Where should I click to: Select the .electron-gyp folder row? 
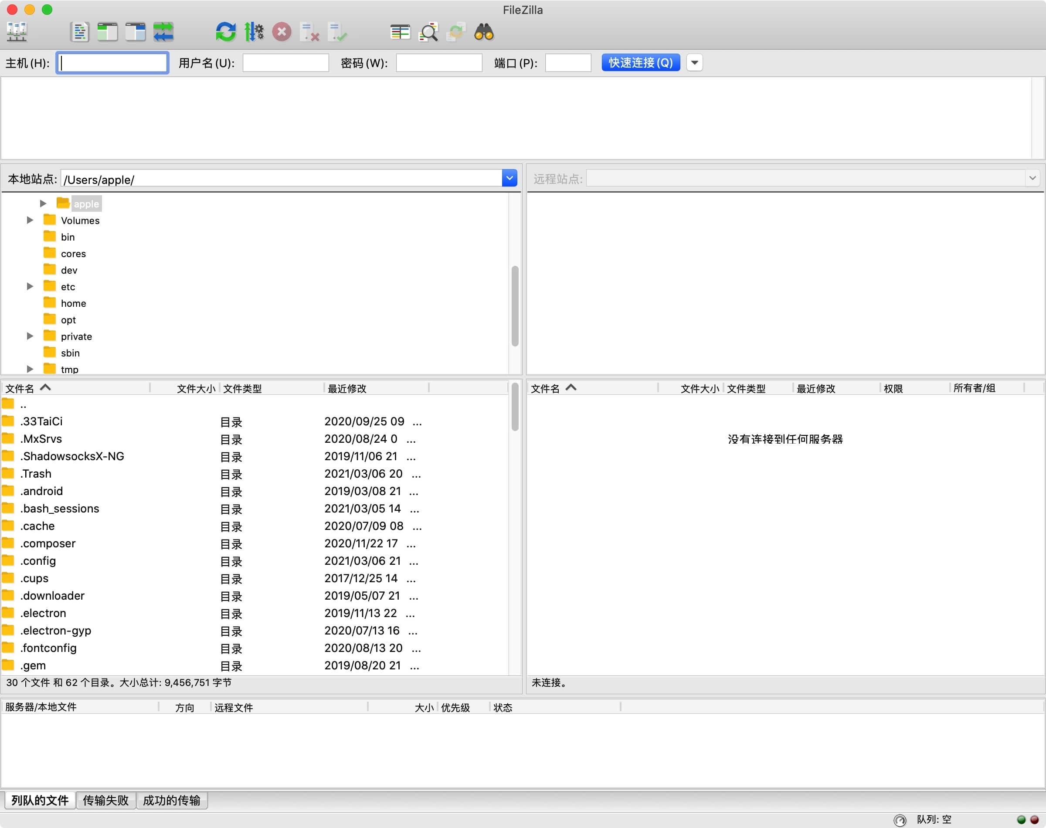[x=255, y=631]
